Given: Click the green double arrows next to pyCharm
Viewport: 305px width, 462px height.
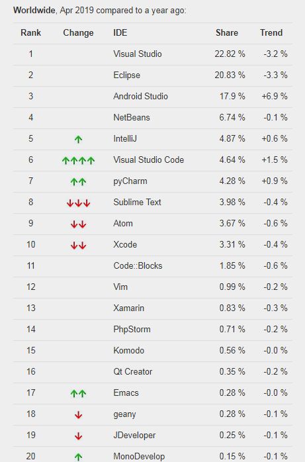Looking at the screenshot, I should tap(78, 181).
